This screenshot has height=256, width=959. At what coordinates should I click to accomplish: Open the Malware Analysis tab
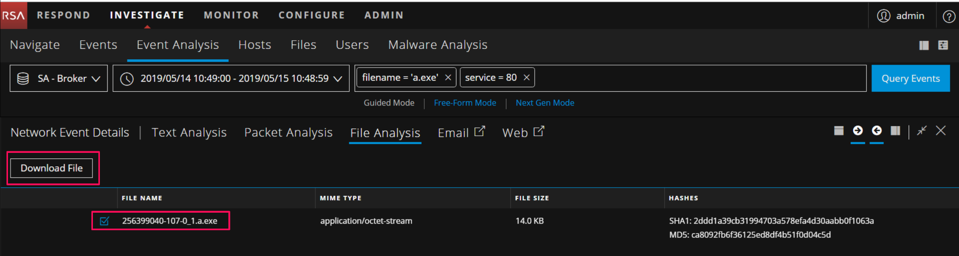pos(438,45)
